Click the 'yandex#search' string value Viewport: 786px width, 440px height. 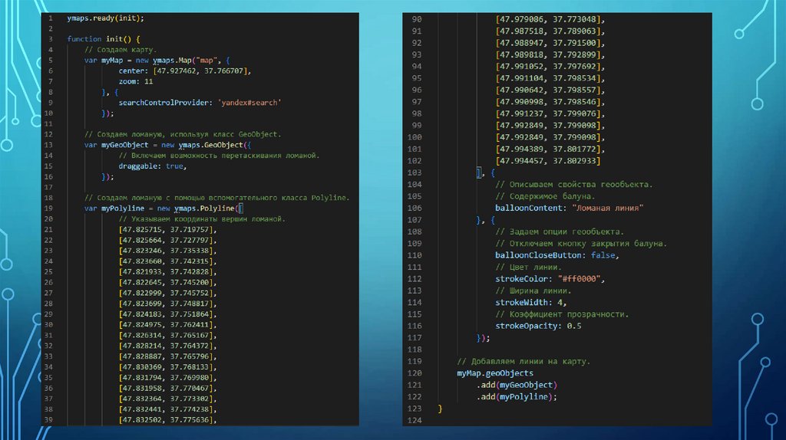[249, 102]
